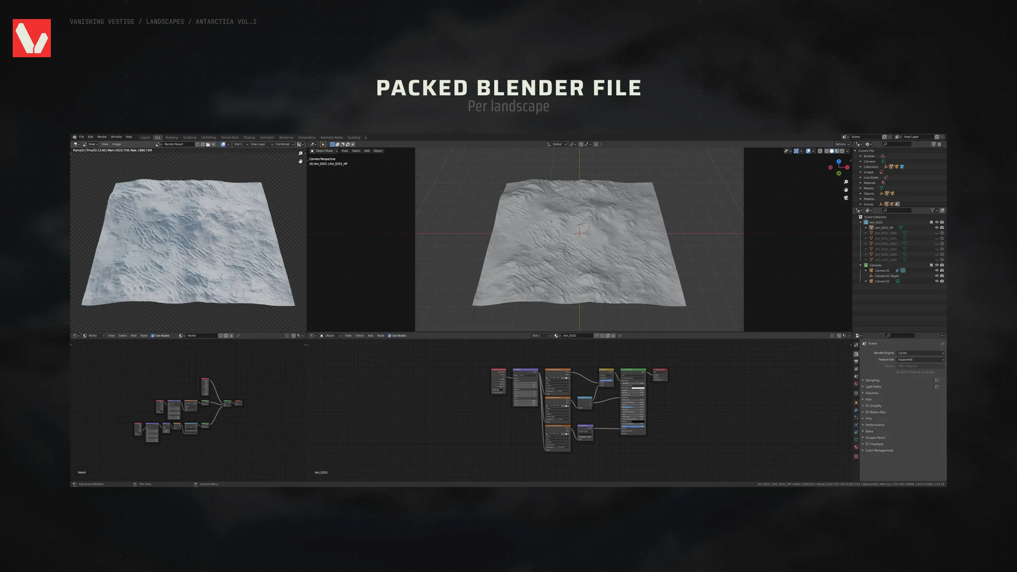Click the pin icon in Scene properties

click(942, 344)
